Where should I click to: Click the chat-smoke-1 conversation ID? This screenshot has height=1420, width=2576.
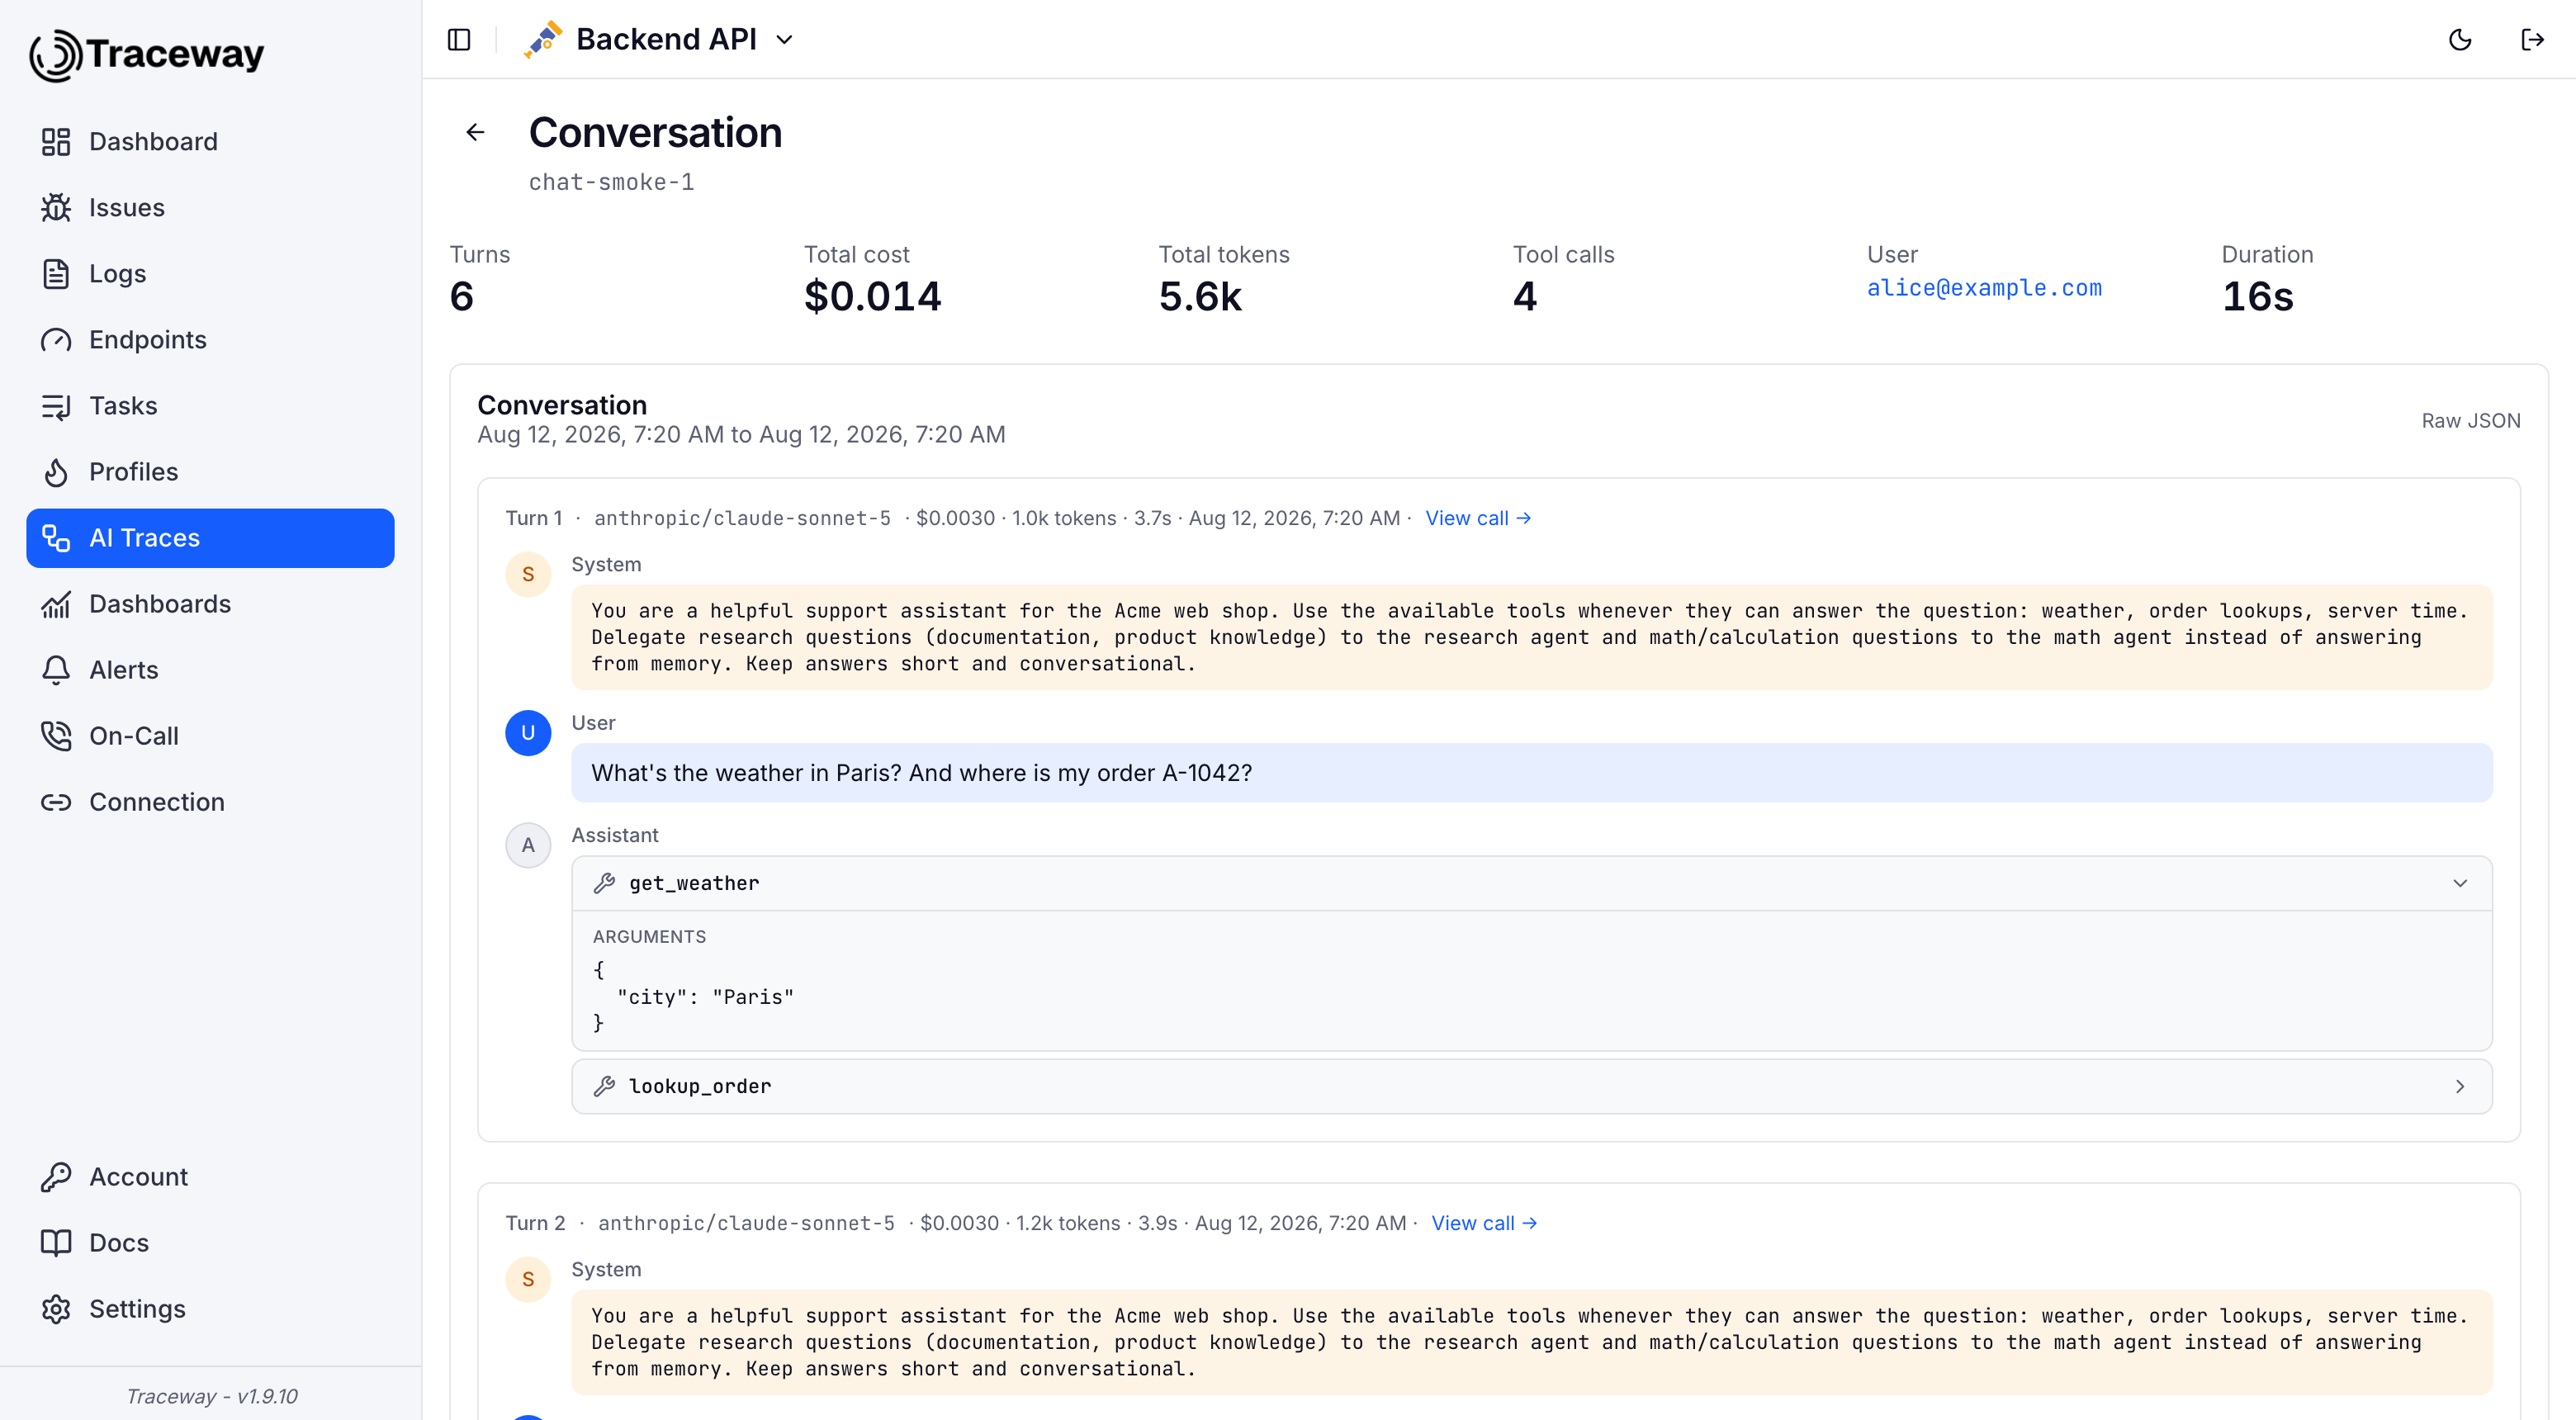pyautogui.click(x=611, y=182)
